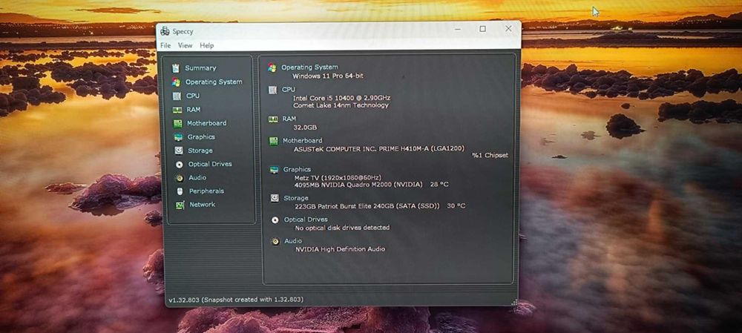
Task: Click the CPU chip icon in sidebar
Action: 177,96
